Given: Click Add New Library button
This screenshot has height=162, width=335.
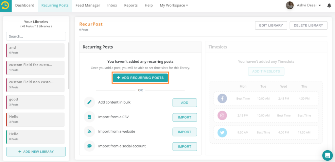Looking at the screenshot, I should [x=36, y=152].
